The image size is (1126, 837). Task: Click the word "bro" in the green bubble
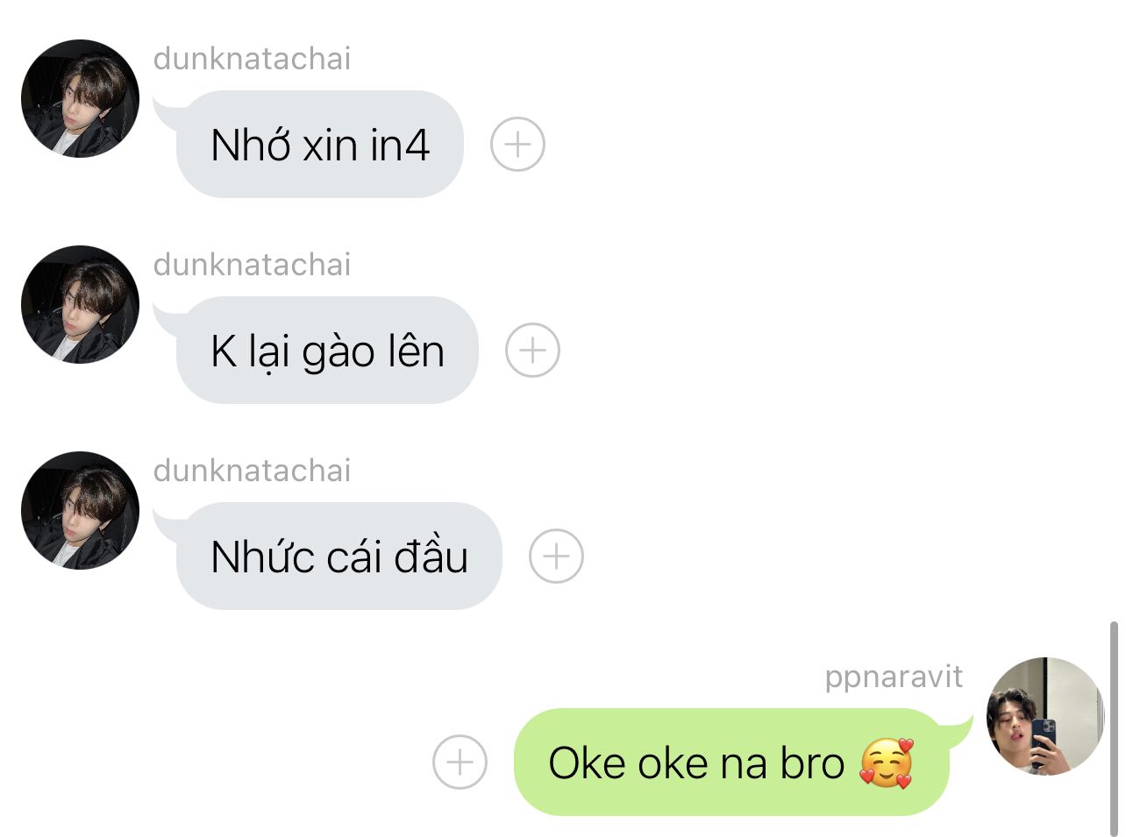click(x=813, y=763)
